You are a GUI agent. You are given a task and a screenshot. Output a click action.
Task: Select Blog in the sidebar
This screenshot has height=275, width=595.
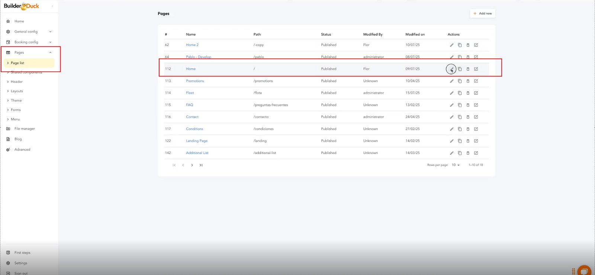[x=18, y=139]
